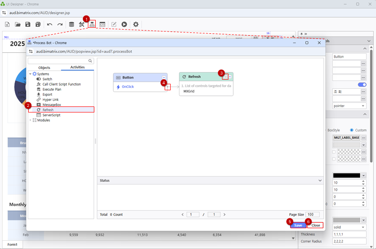The height and width of the screenshot is (249, 376).
Task: Open the Process Bot toolbar icon
Action: [92, 24]
